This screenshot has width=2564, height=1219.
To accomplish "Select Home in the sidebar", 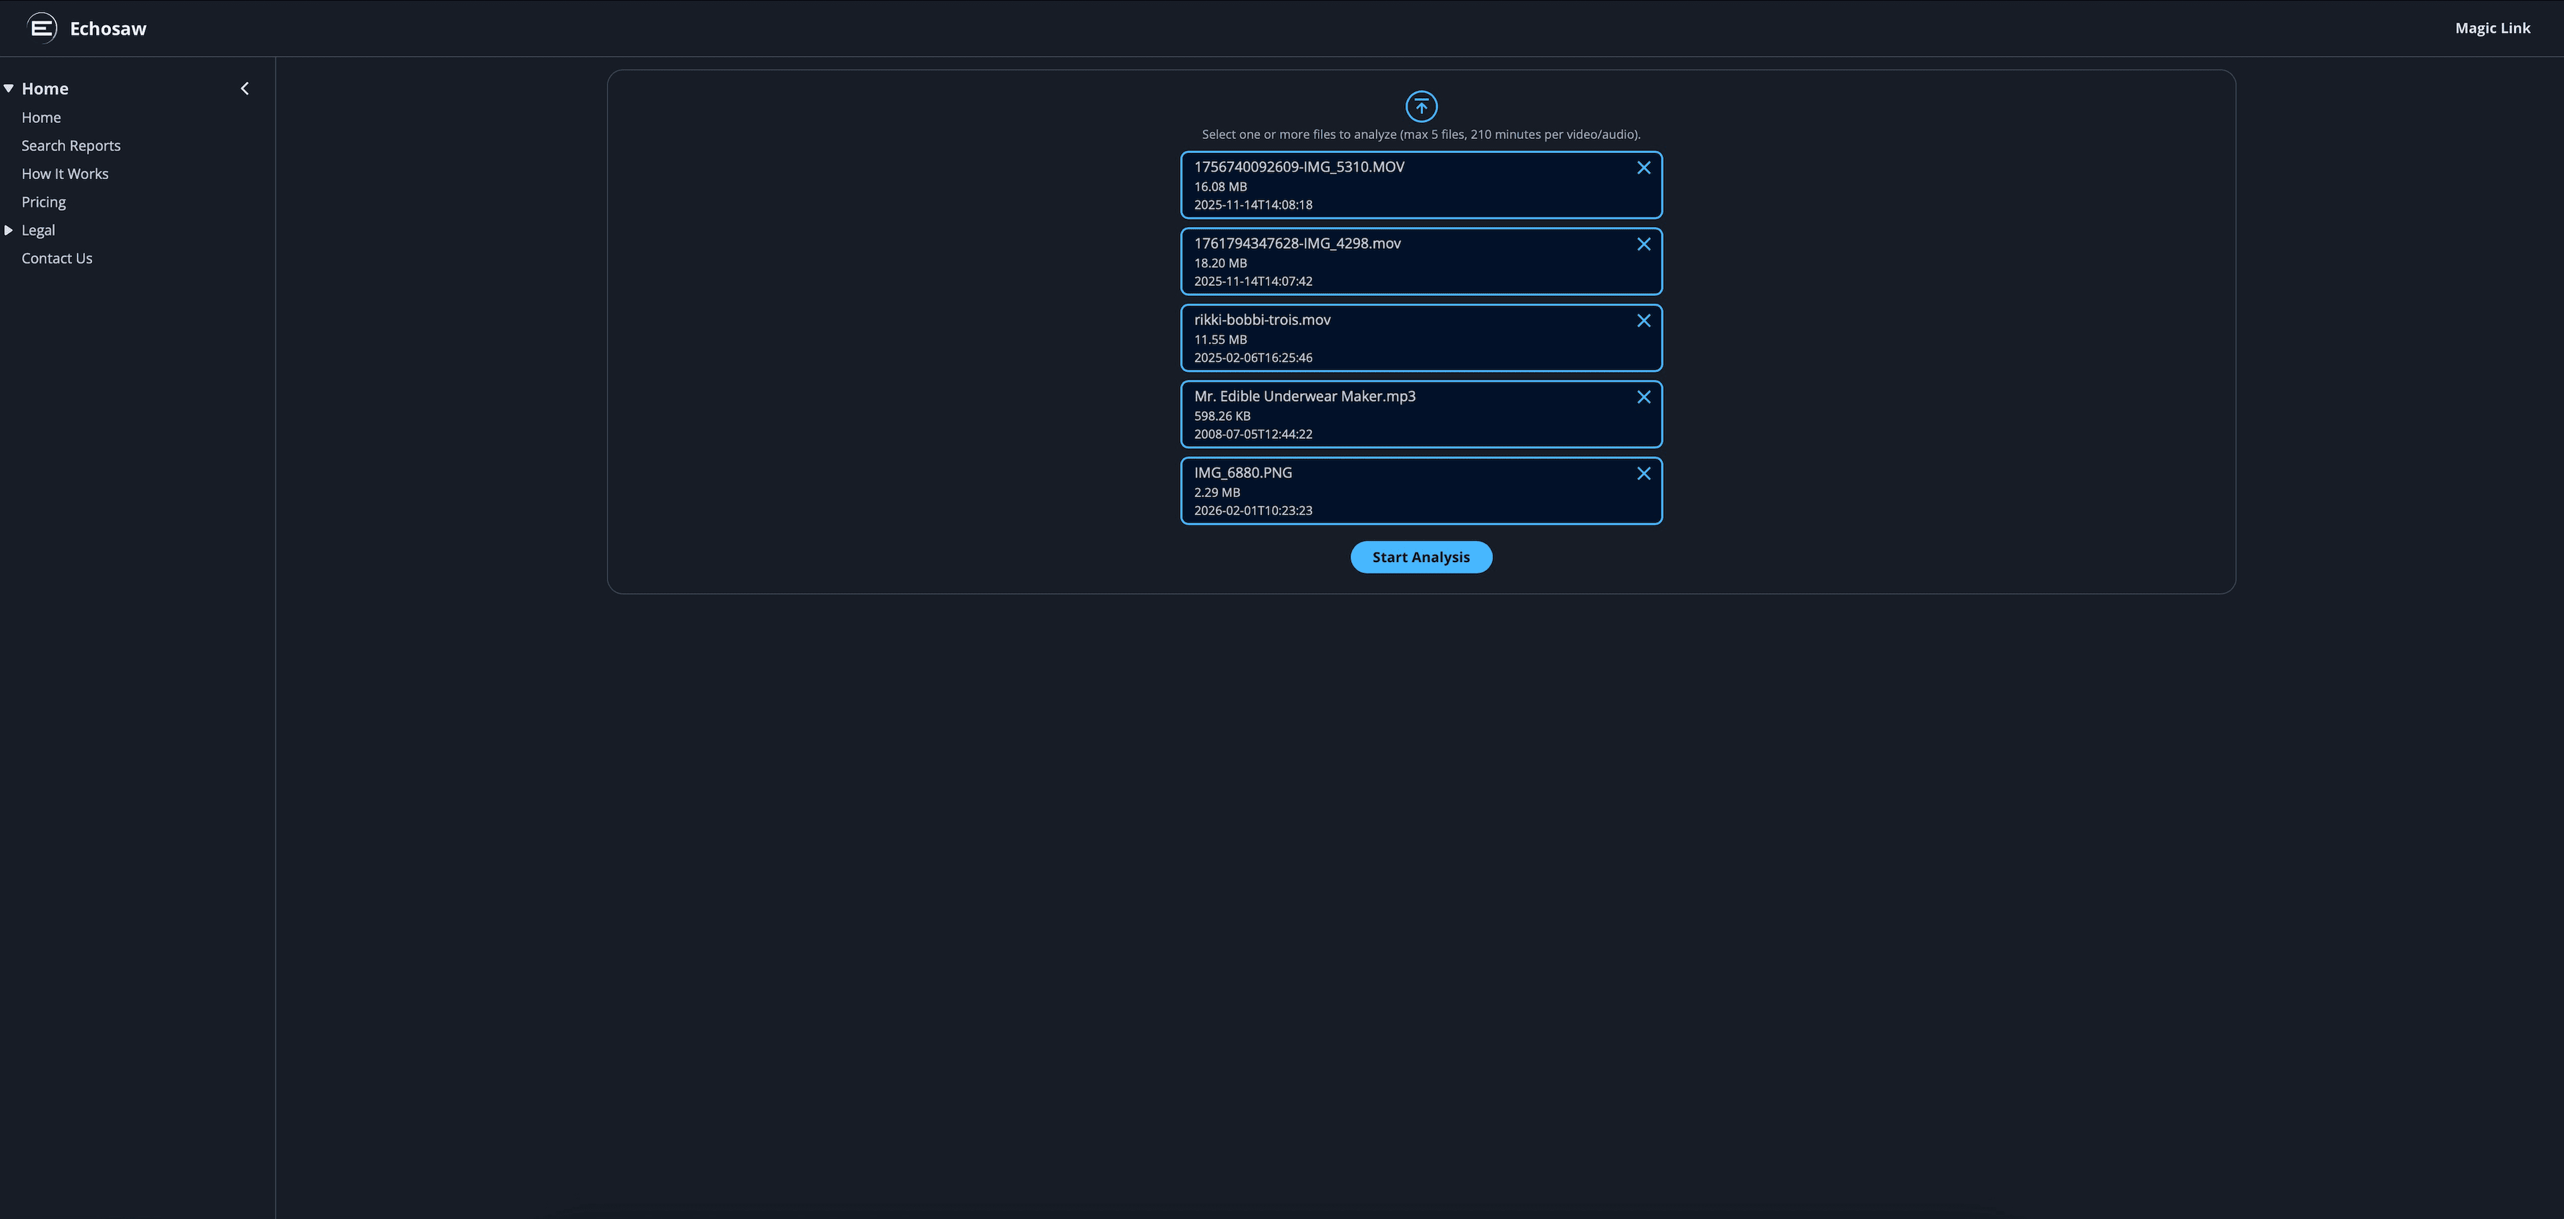I will pos(42,116).
